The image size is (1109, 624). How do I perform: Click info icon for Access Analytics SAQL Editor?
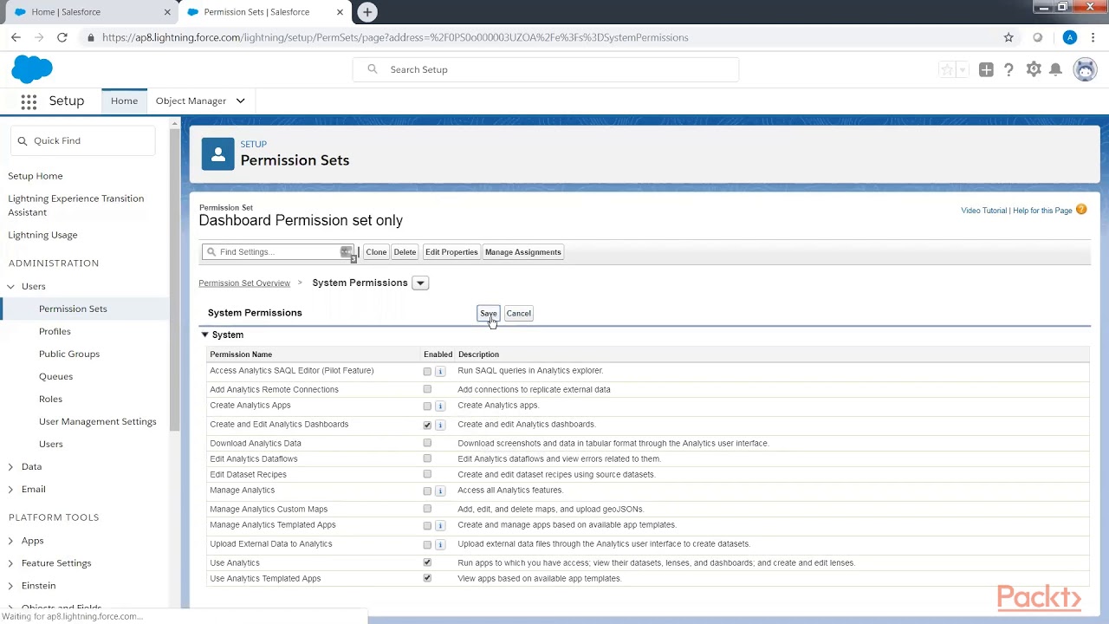[440, 371]
